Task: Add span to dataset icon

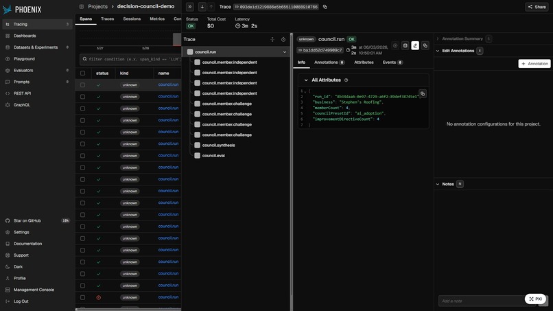Action: (x=405, y=45)
